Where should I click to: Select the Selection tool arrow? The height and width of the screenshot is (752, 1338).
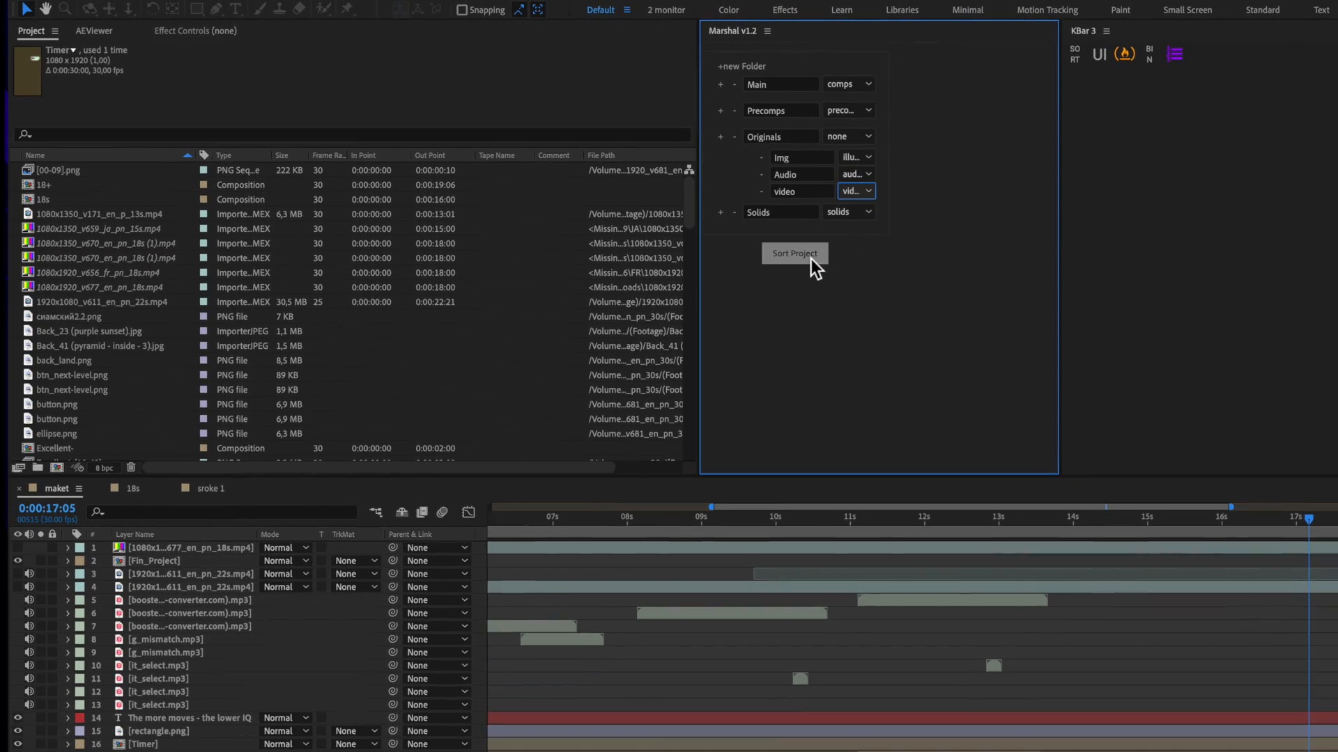(25, 9)
